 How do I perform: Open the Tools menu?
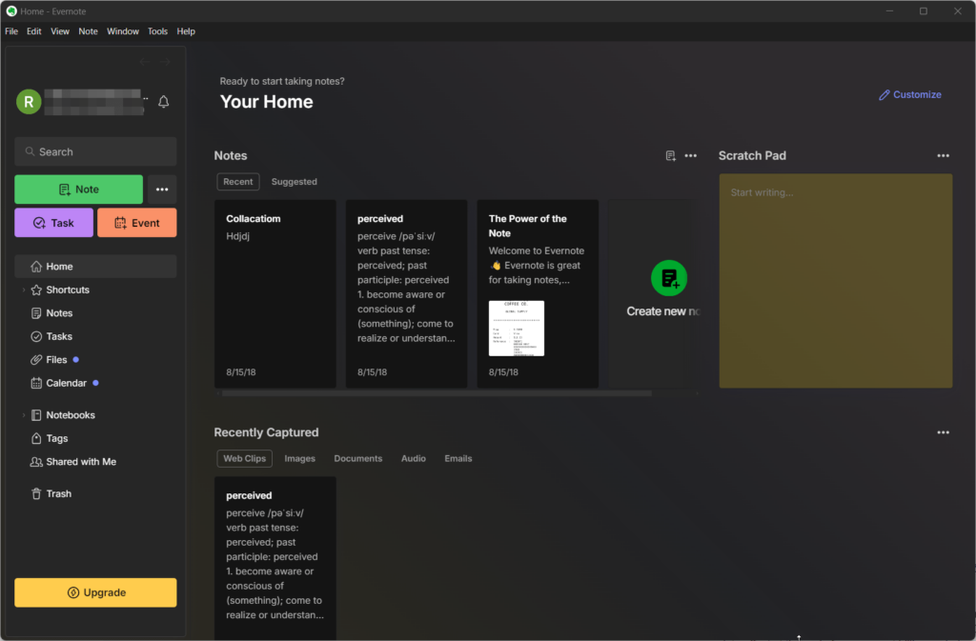[x=157, y=31]
